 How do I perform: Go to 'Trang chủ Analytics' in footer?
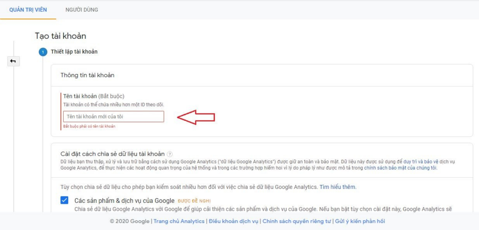179,221
